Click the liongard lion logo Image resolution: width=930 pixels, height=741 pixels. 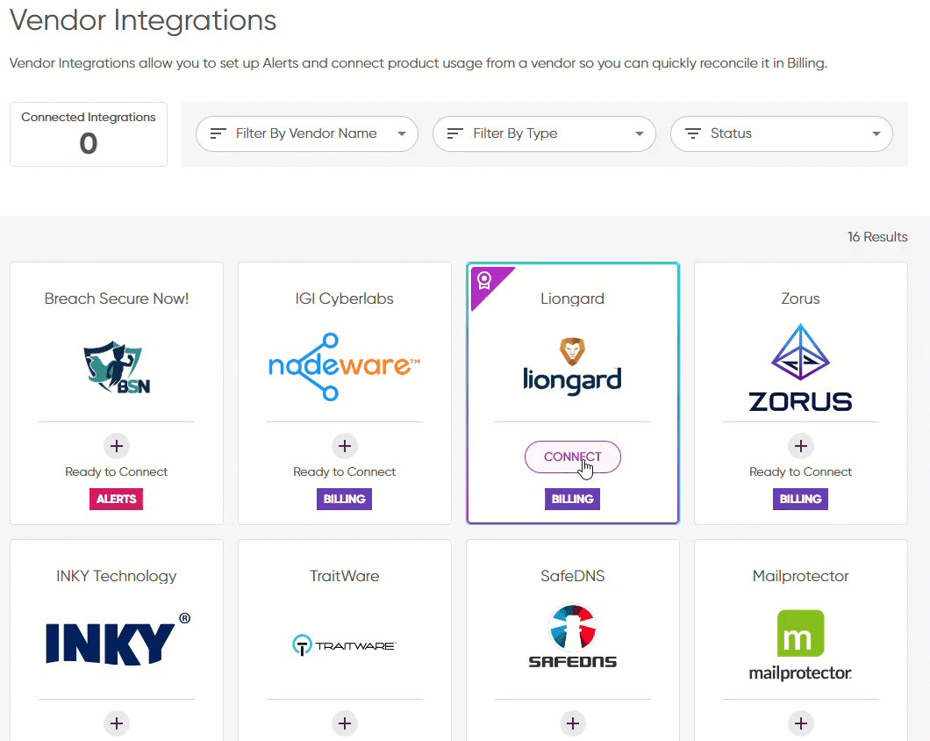point(572,366)
